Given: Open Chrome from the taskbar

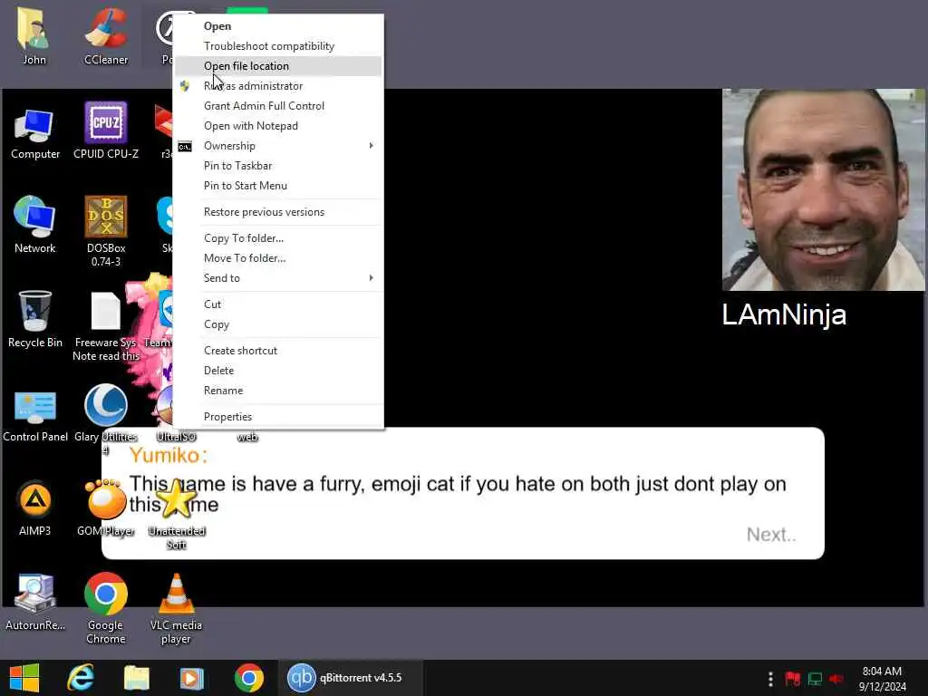Looking at the screenshot, I should click(248, 678).
